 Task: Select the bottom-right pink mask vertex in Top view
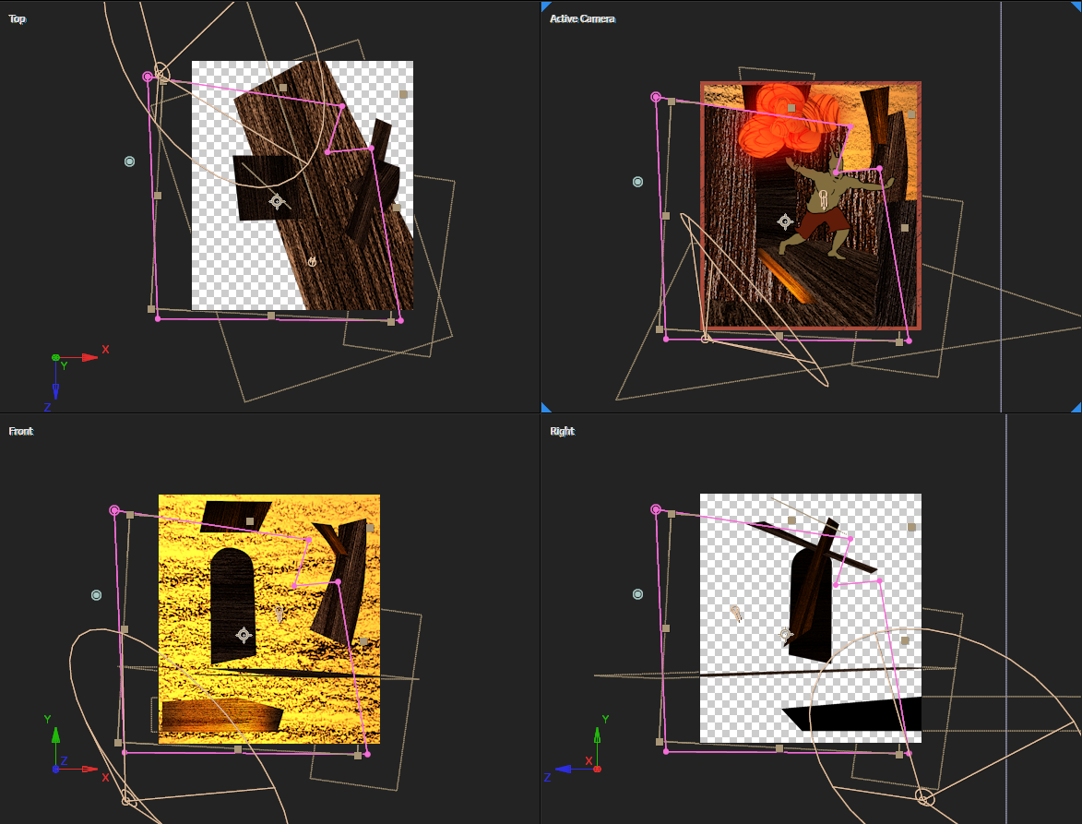pos(401,320)
